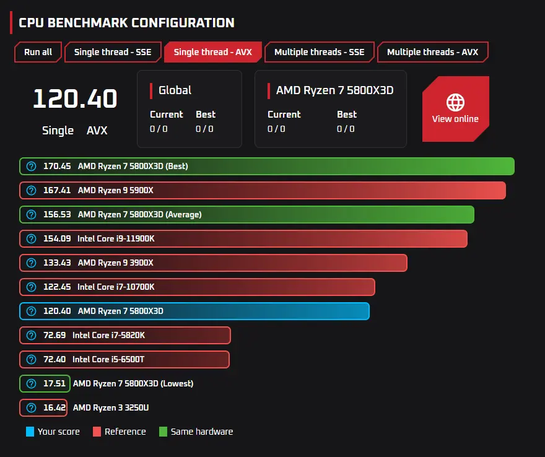Click help icon for Ryzen 7 5800X3D (Best)
545x457 pixels.
tap(32, 166)
